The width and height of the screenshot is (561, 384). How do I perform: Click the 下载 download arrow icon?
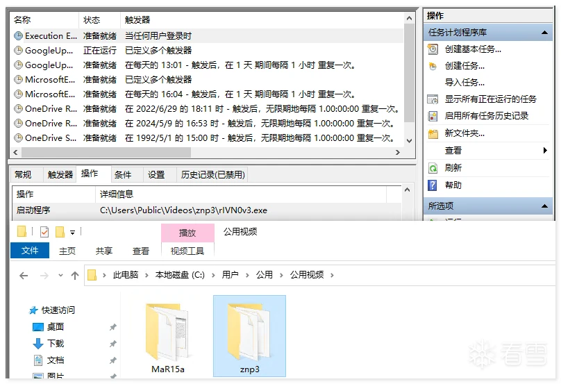tap(38, 344)
